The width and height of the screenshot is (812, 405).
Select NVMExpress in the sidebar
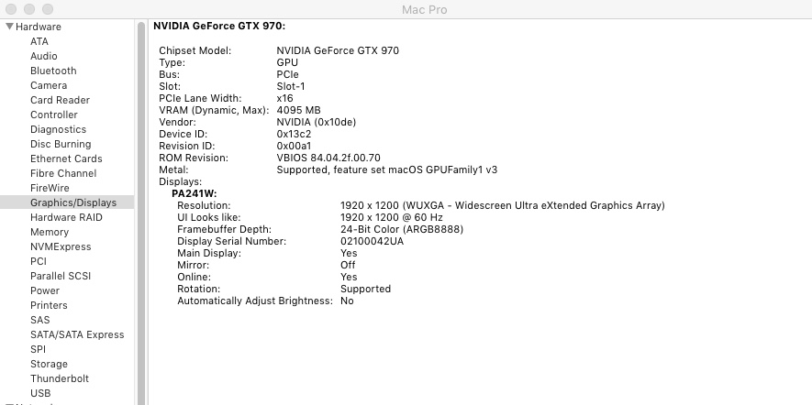tap(61, 246)
